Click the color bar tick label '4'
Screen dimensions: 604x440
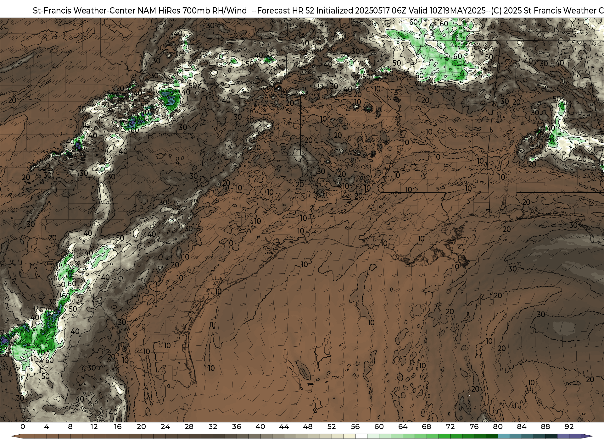tap(47, 426)
